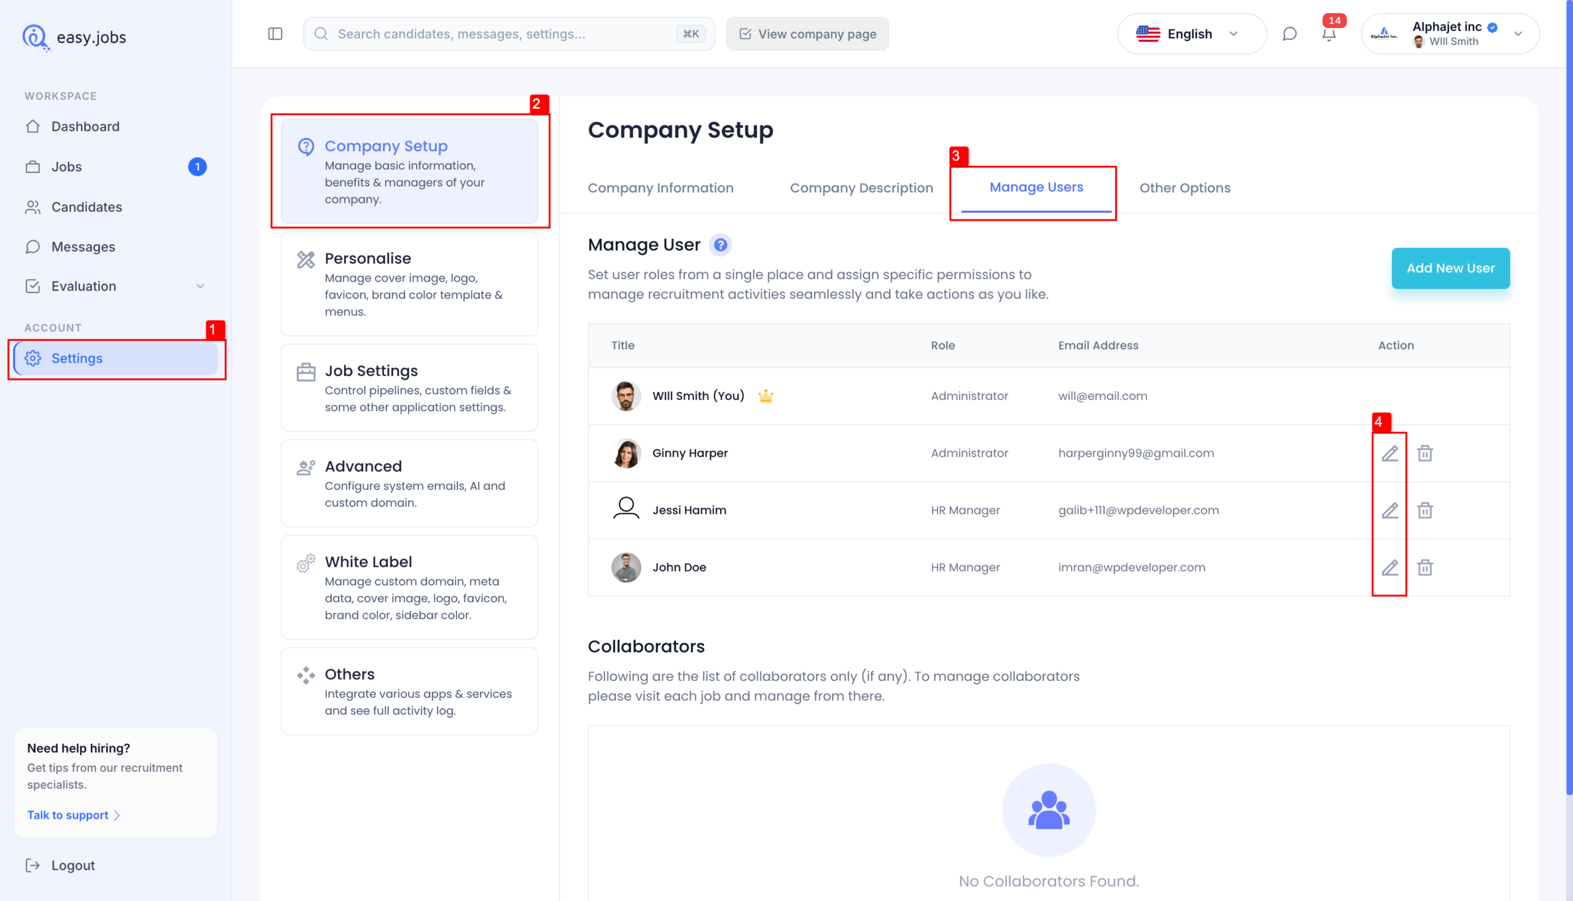Click Jessi Hamim's HR Manager role cell
This screenshot has width=1573, height=901.
(965, 511)
